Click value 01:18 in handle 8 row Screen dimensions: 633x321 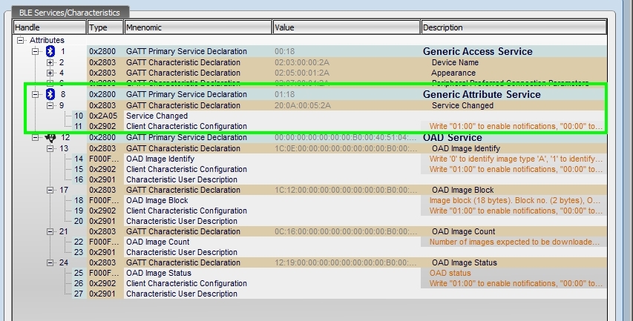pos(285,94)
